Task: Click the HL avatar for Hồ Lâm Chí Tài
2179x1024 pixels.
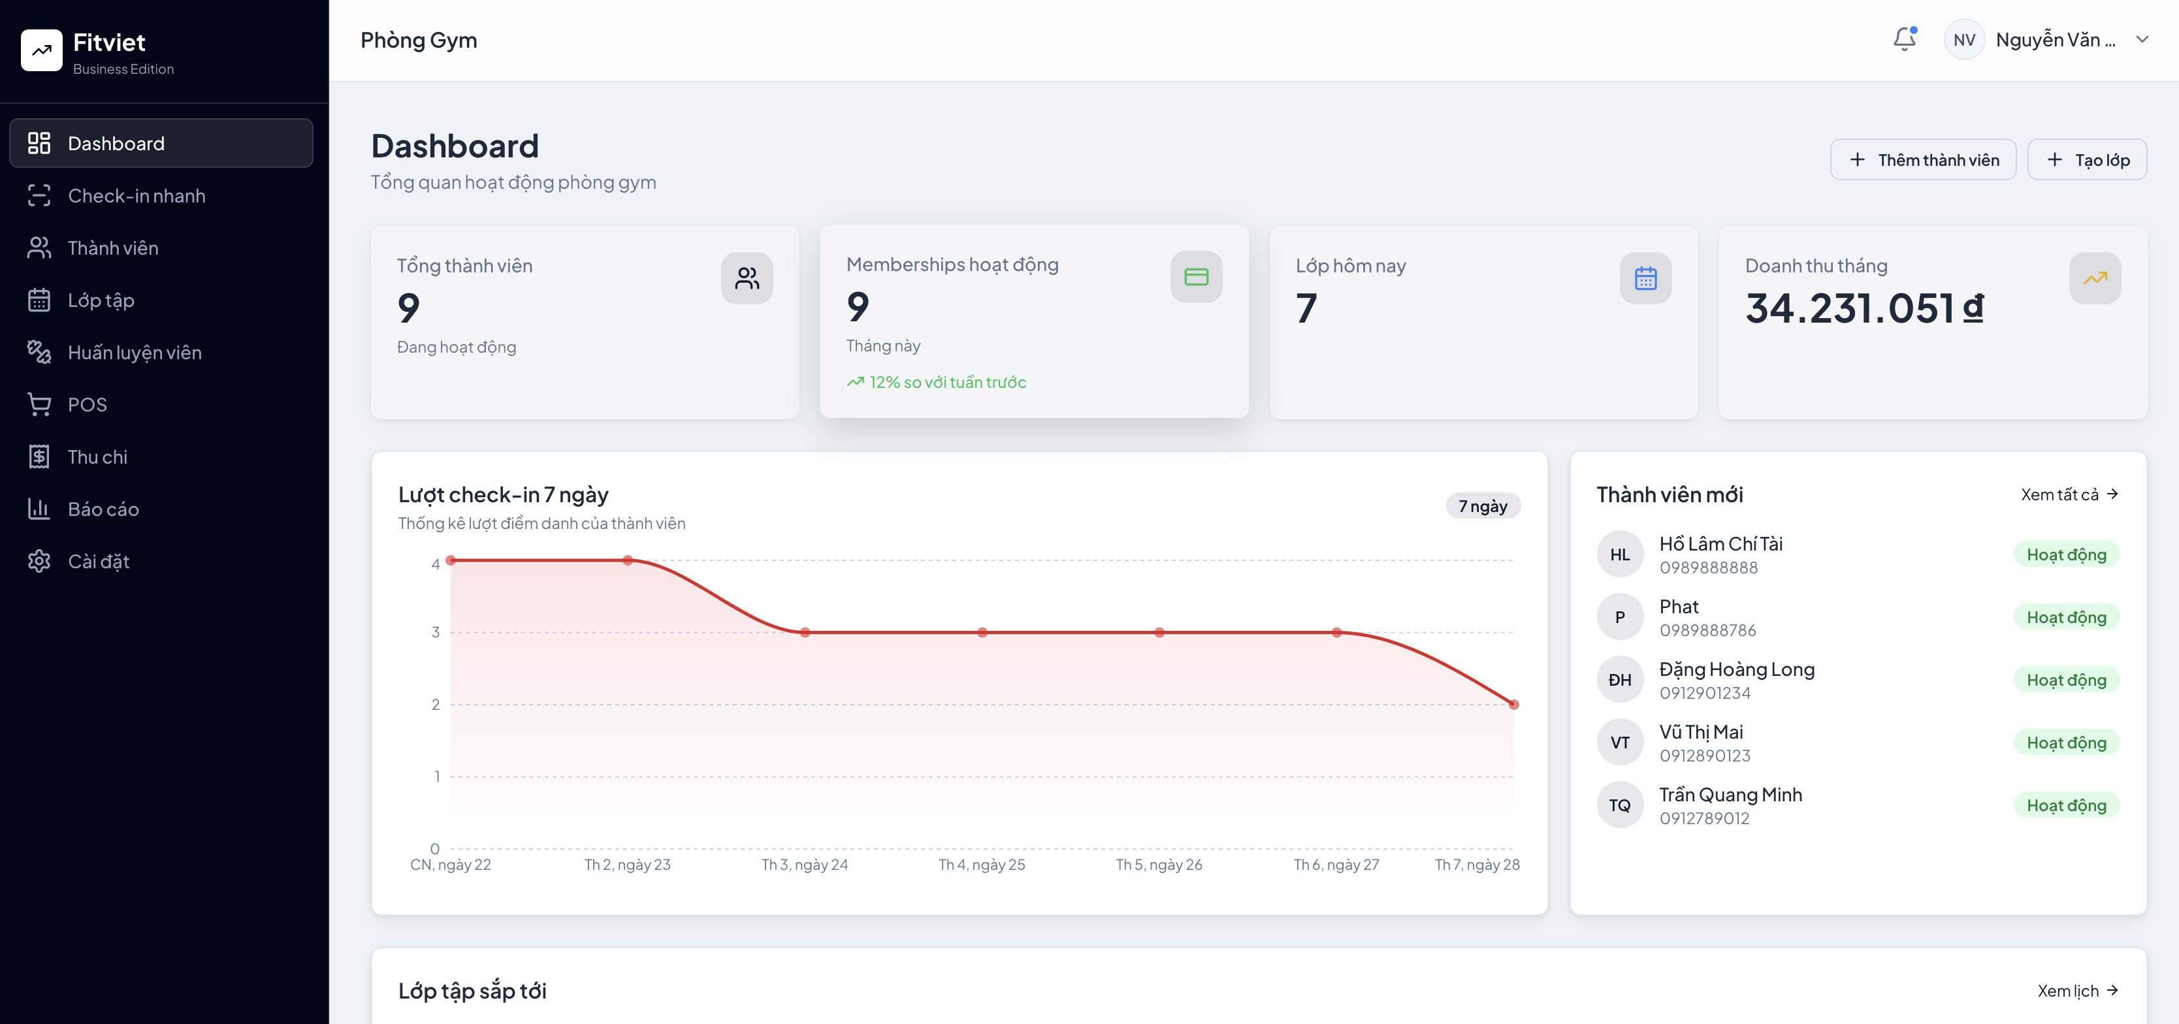Action: point(1619,554)
